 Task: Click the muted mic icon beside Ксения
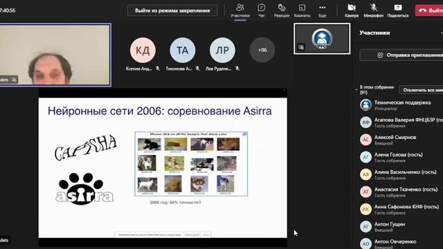[x=158, y=68]
